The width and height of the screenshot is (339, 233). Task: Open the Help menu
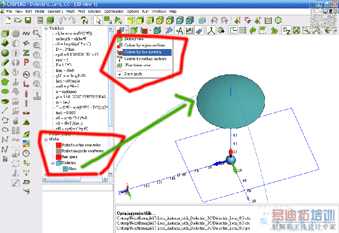pos(173,11)
